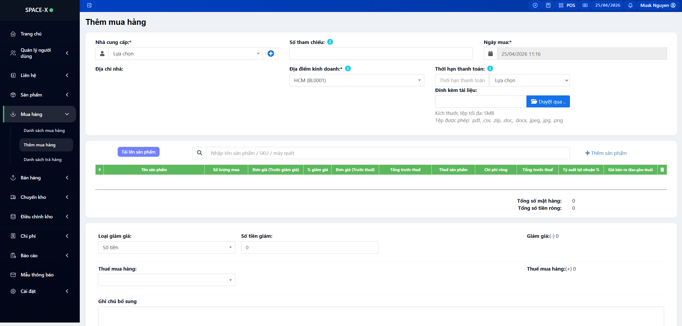Viewport: 682px width, 326px height.
Task: Click the add new supplier plus icon
Action: click(271, 54)
